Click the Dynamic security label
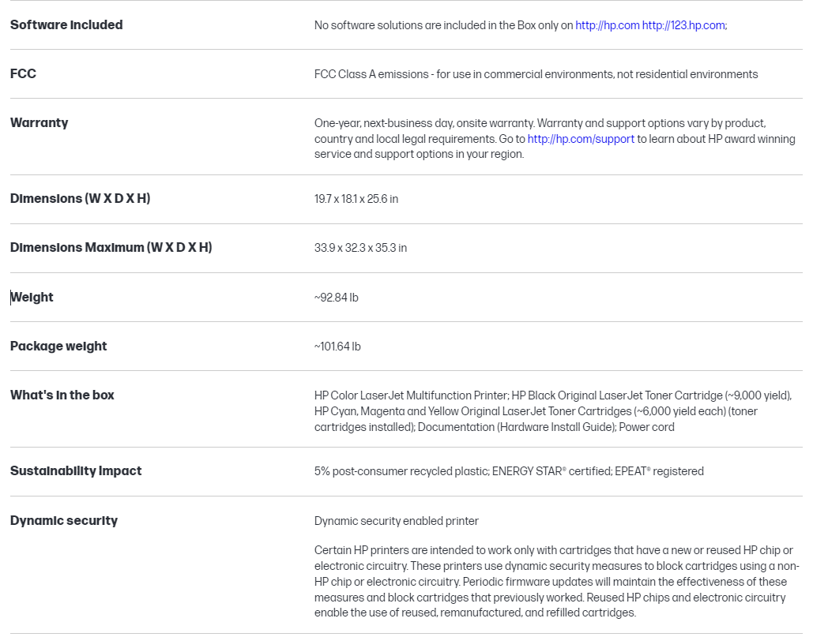This screenshot has width=813, height=637. tap(64, 521)
